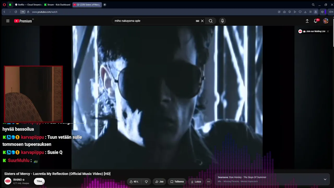Expand the Seuraava playlist panel chevron
The height and width of the screenshot is (188, 334).
click(325, 179)
